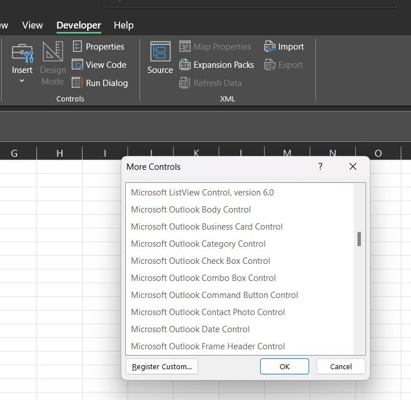Select column G header
This screenshot has width=411, height=400.
[x=14, y=153]
